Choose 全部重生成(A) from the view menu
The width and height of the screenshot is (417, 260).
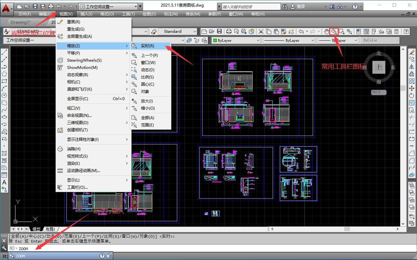(93, 36)
